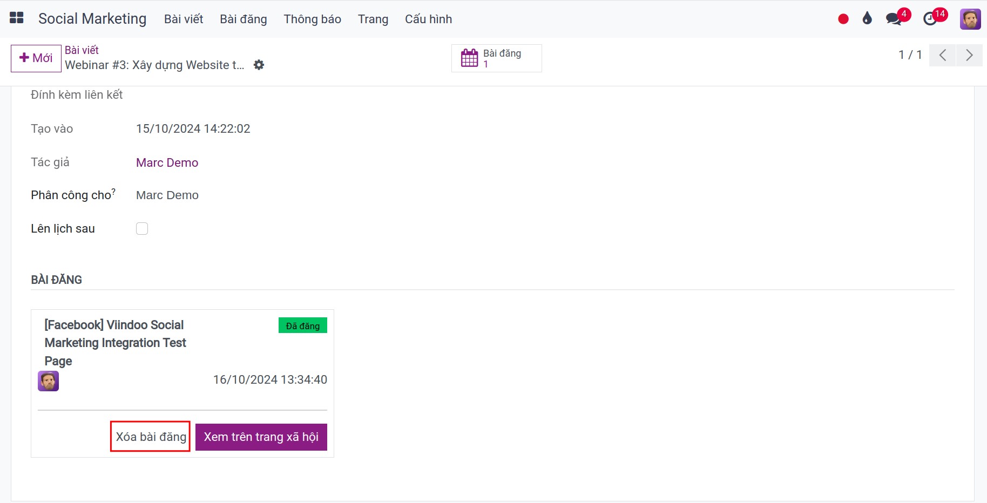
Task: Click the red recording dot icon
Action: [843, 19]
